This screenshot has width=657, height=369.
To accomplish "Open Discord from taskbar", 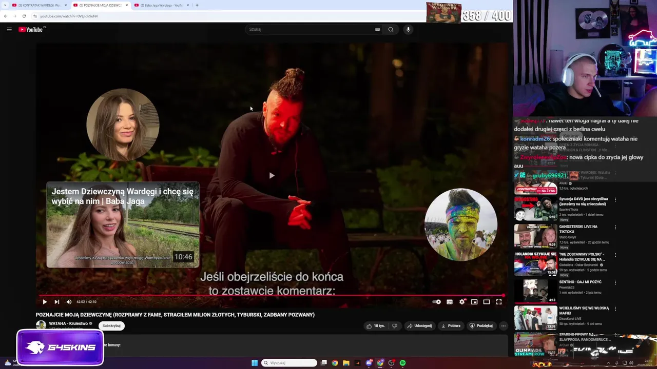I will tap(369, 363).
